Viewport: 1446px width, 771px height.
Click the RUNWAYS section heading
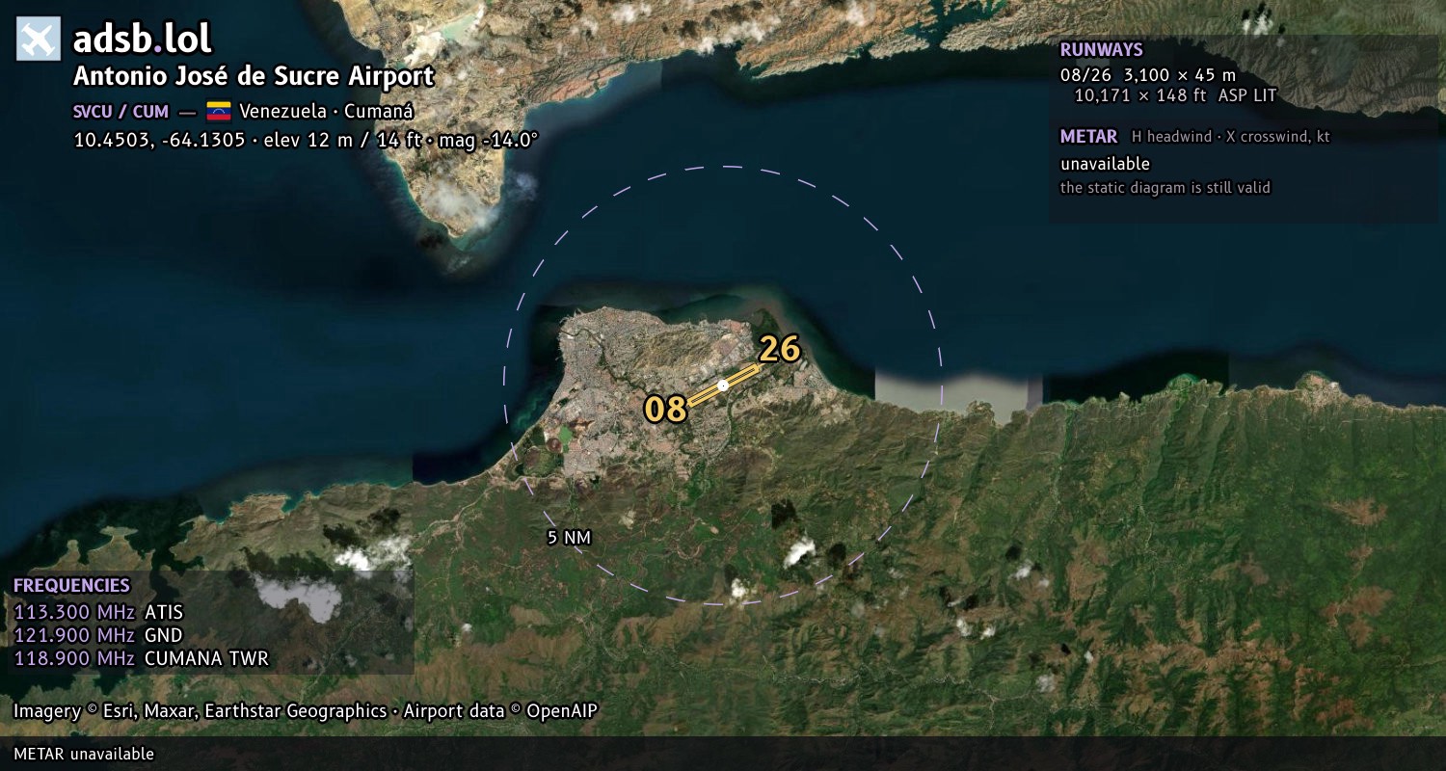point(1102,50)
